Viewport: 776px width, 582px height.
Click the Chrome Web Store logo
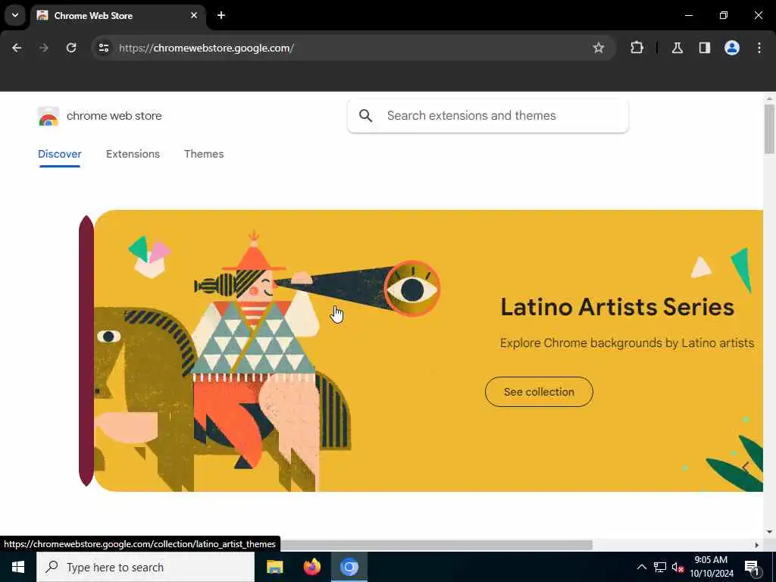48,116
